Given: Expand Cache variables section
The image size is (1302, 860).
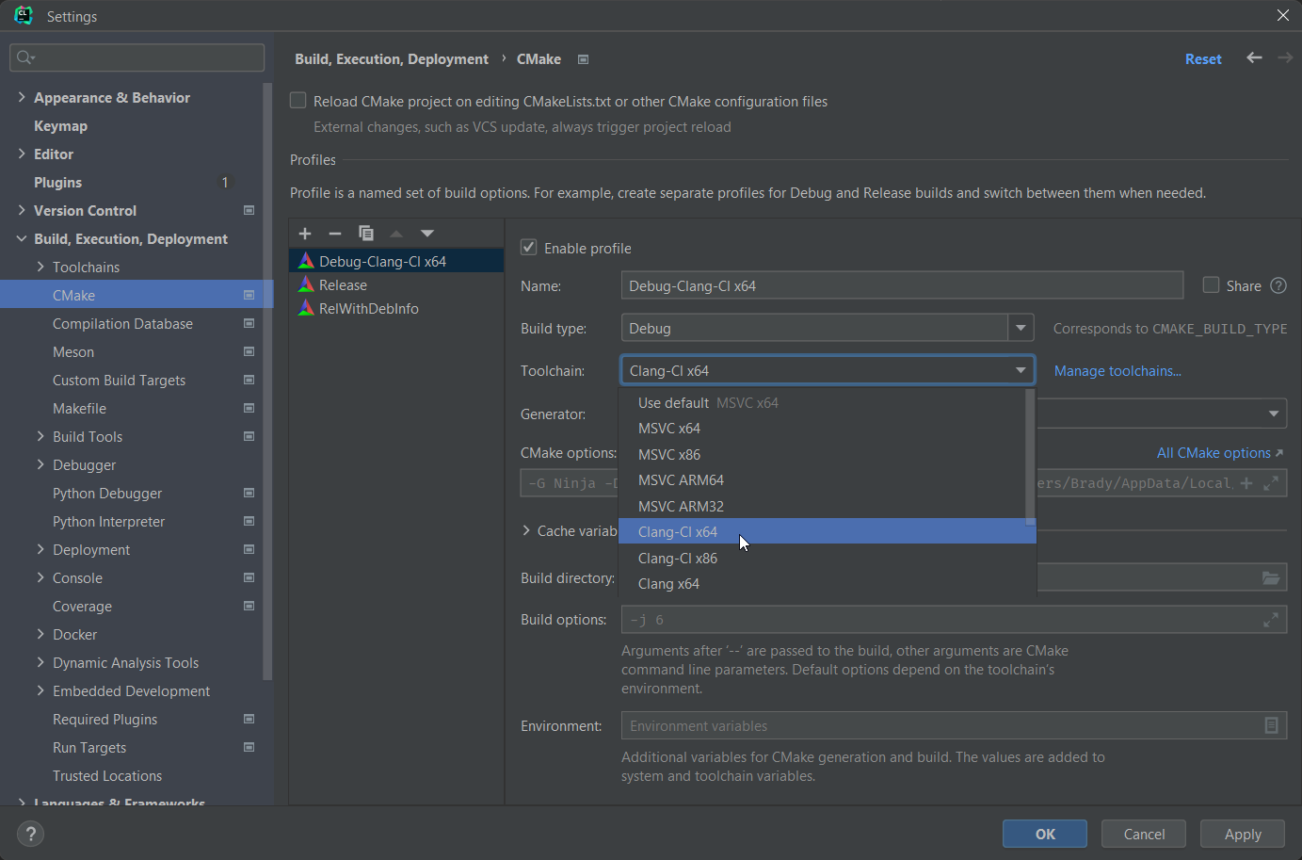Looking at the screenshot, I should [x=526, y=531].
